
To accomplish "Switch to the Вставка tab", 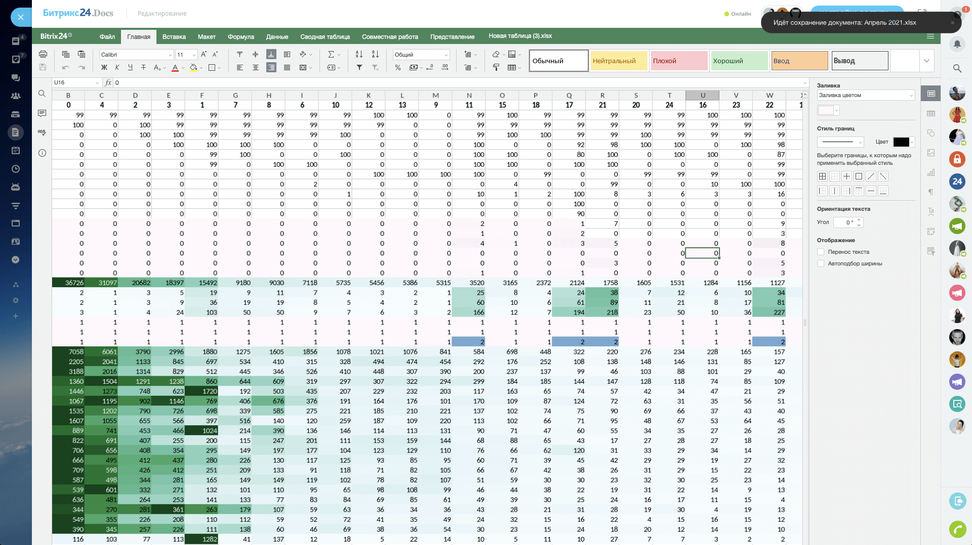I will [174, 36].
